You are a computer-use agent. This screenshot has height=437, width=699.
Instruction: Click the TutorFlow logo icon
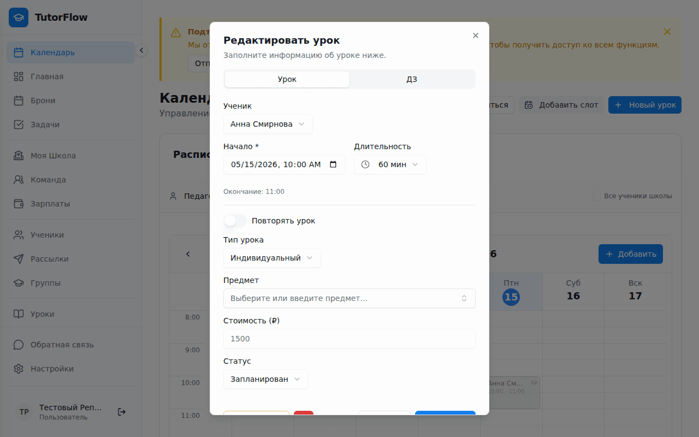(x=19, y=17)
